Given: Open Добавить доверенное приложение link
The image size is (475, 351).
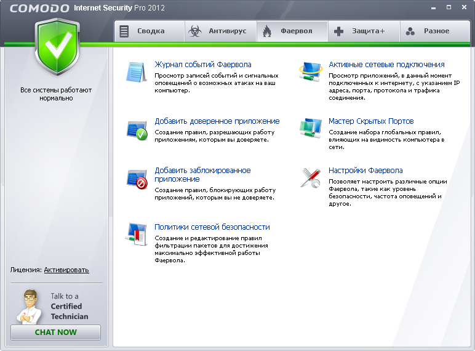Looking at the screenshot, I should (x=217, y=121).
